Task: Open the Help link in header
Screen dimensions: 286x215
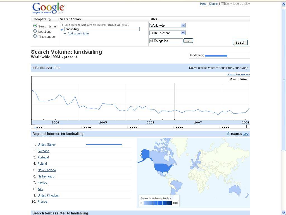Action: (x=203, y=4)
